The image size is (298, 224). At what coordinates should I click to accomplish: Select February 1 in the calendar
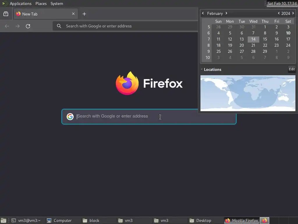pyautogui.click(x=265, y=27)
